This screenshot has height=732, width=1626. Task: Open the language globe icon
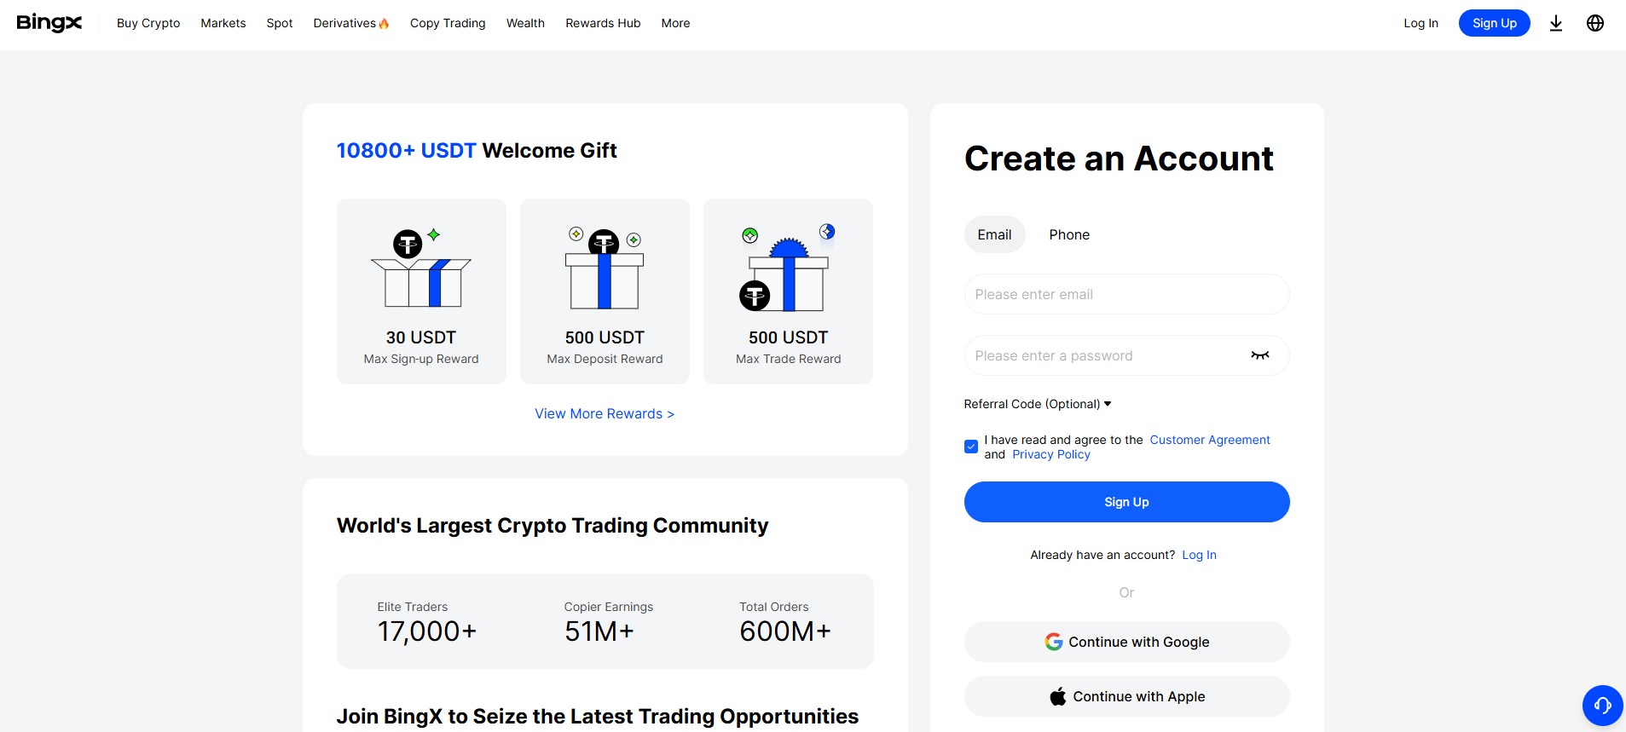coord(1595,23)
